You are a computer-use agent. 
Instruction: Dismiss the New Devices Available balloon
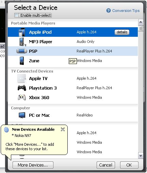point(63,129)
